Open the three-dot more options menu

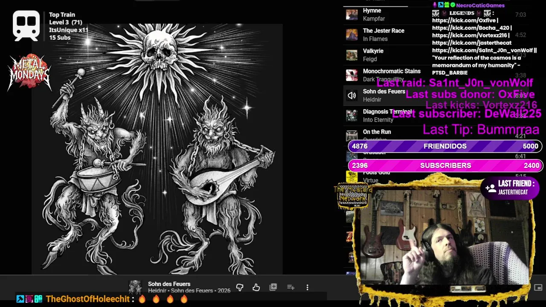(x=307, y=287)
